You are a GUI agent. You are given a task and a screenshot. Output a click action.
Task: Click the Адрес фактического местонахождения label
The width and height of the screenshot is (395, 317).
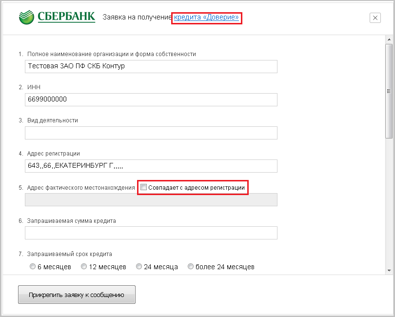[81, 188]
